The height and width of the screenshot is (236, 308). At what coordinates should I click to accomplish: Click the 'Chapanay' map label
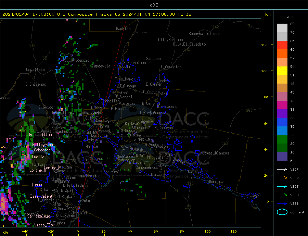pos(146,121)
